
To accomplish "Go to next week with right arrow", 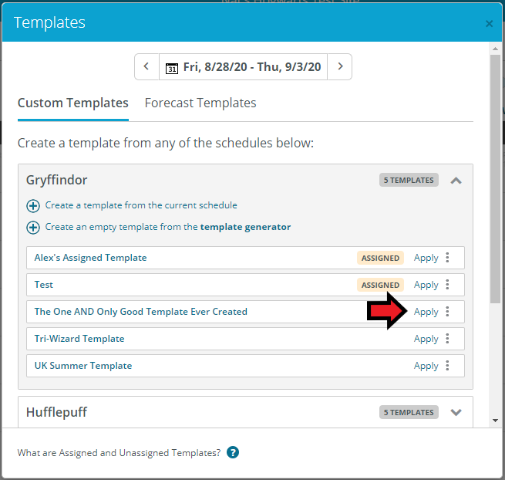I will point(340,66).
